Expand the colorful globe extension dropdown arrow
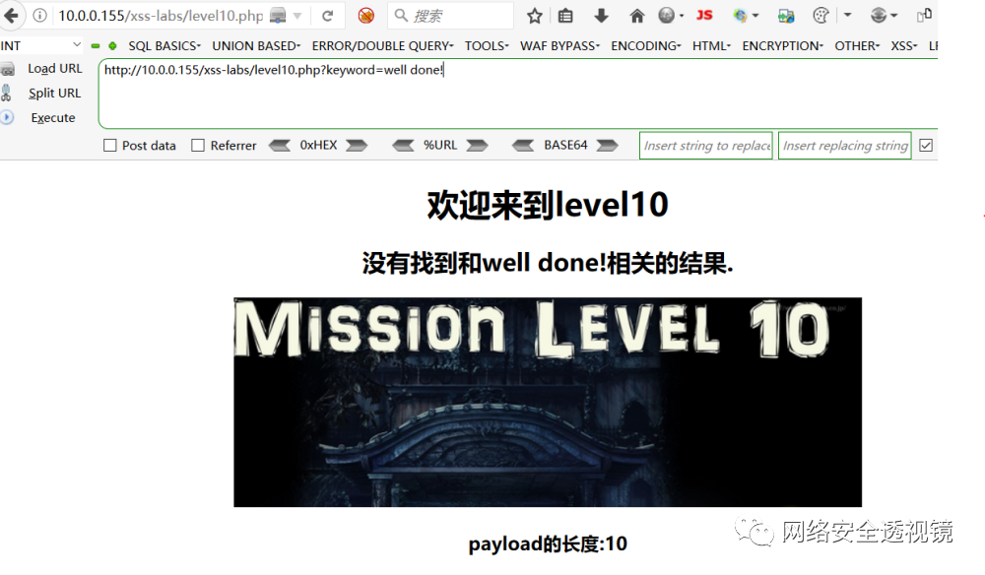Screen dimensions: 985x575 click(755, 17)
